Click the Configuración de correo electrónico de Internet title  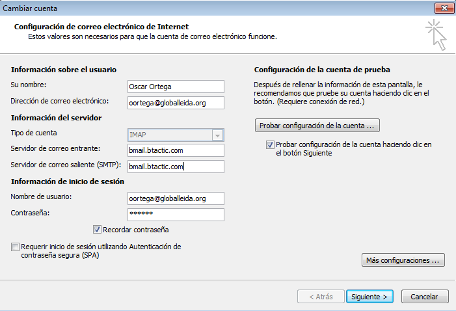[101, 27]
